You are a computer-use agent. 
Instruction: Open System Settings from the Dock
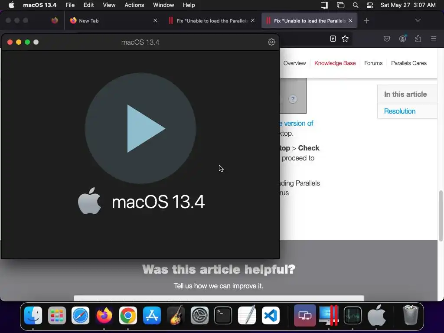click(199, 315)
